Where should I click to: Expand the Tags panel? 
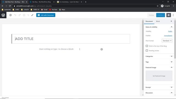159,62
